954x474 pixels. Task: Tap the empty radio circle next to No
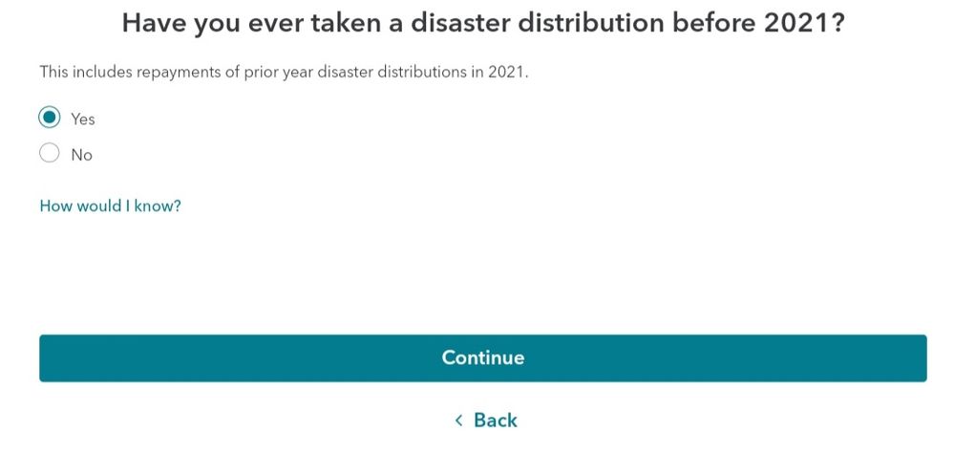[50, 154]
